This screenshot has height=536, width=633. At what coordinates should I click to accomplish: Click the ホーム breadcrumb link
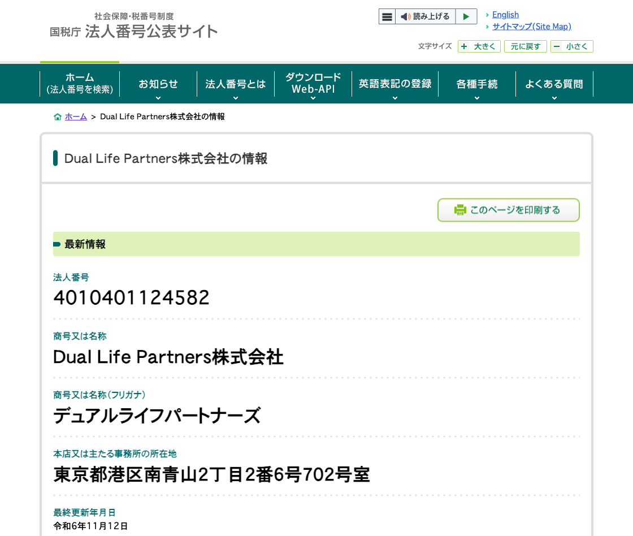(x=76, y=116)
